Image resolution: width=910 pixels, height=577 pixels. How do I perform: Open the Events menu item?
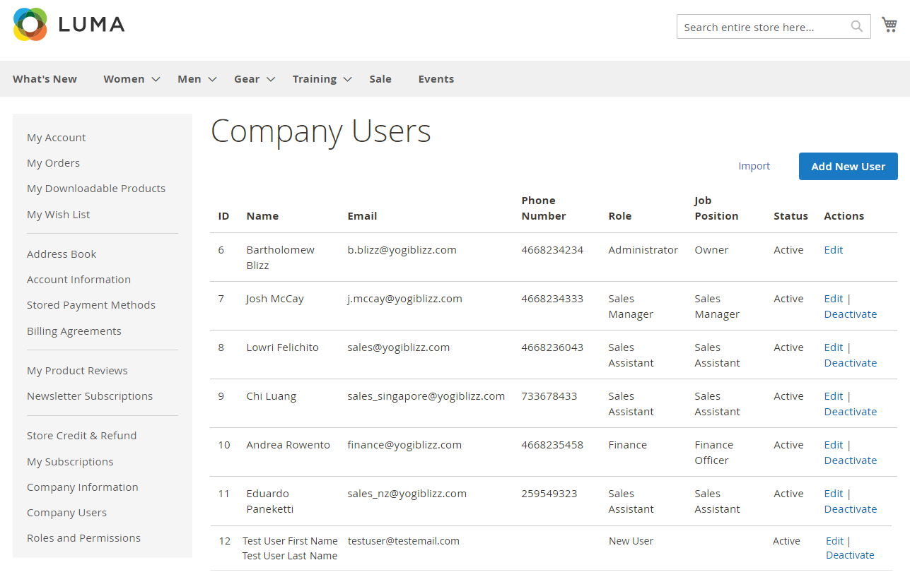(x=436, y=79)
